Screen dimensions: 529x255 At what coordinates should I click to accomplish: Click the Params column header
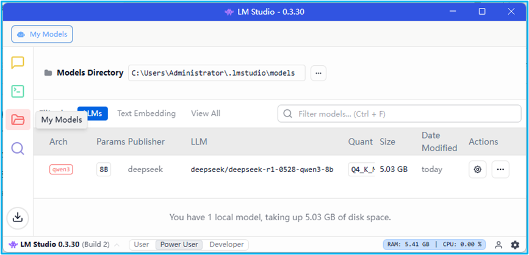(110, 142)
